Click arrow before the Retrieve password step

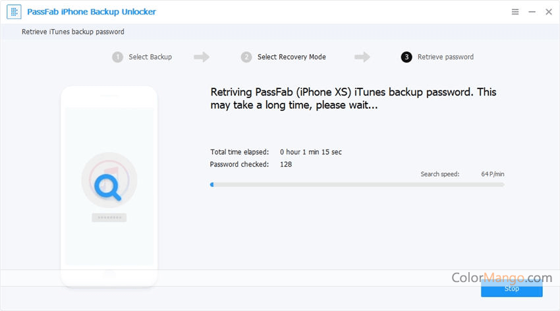click(x=362, y=57)
